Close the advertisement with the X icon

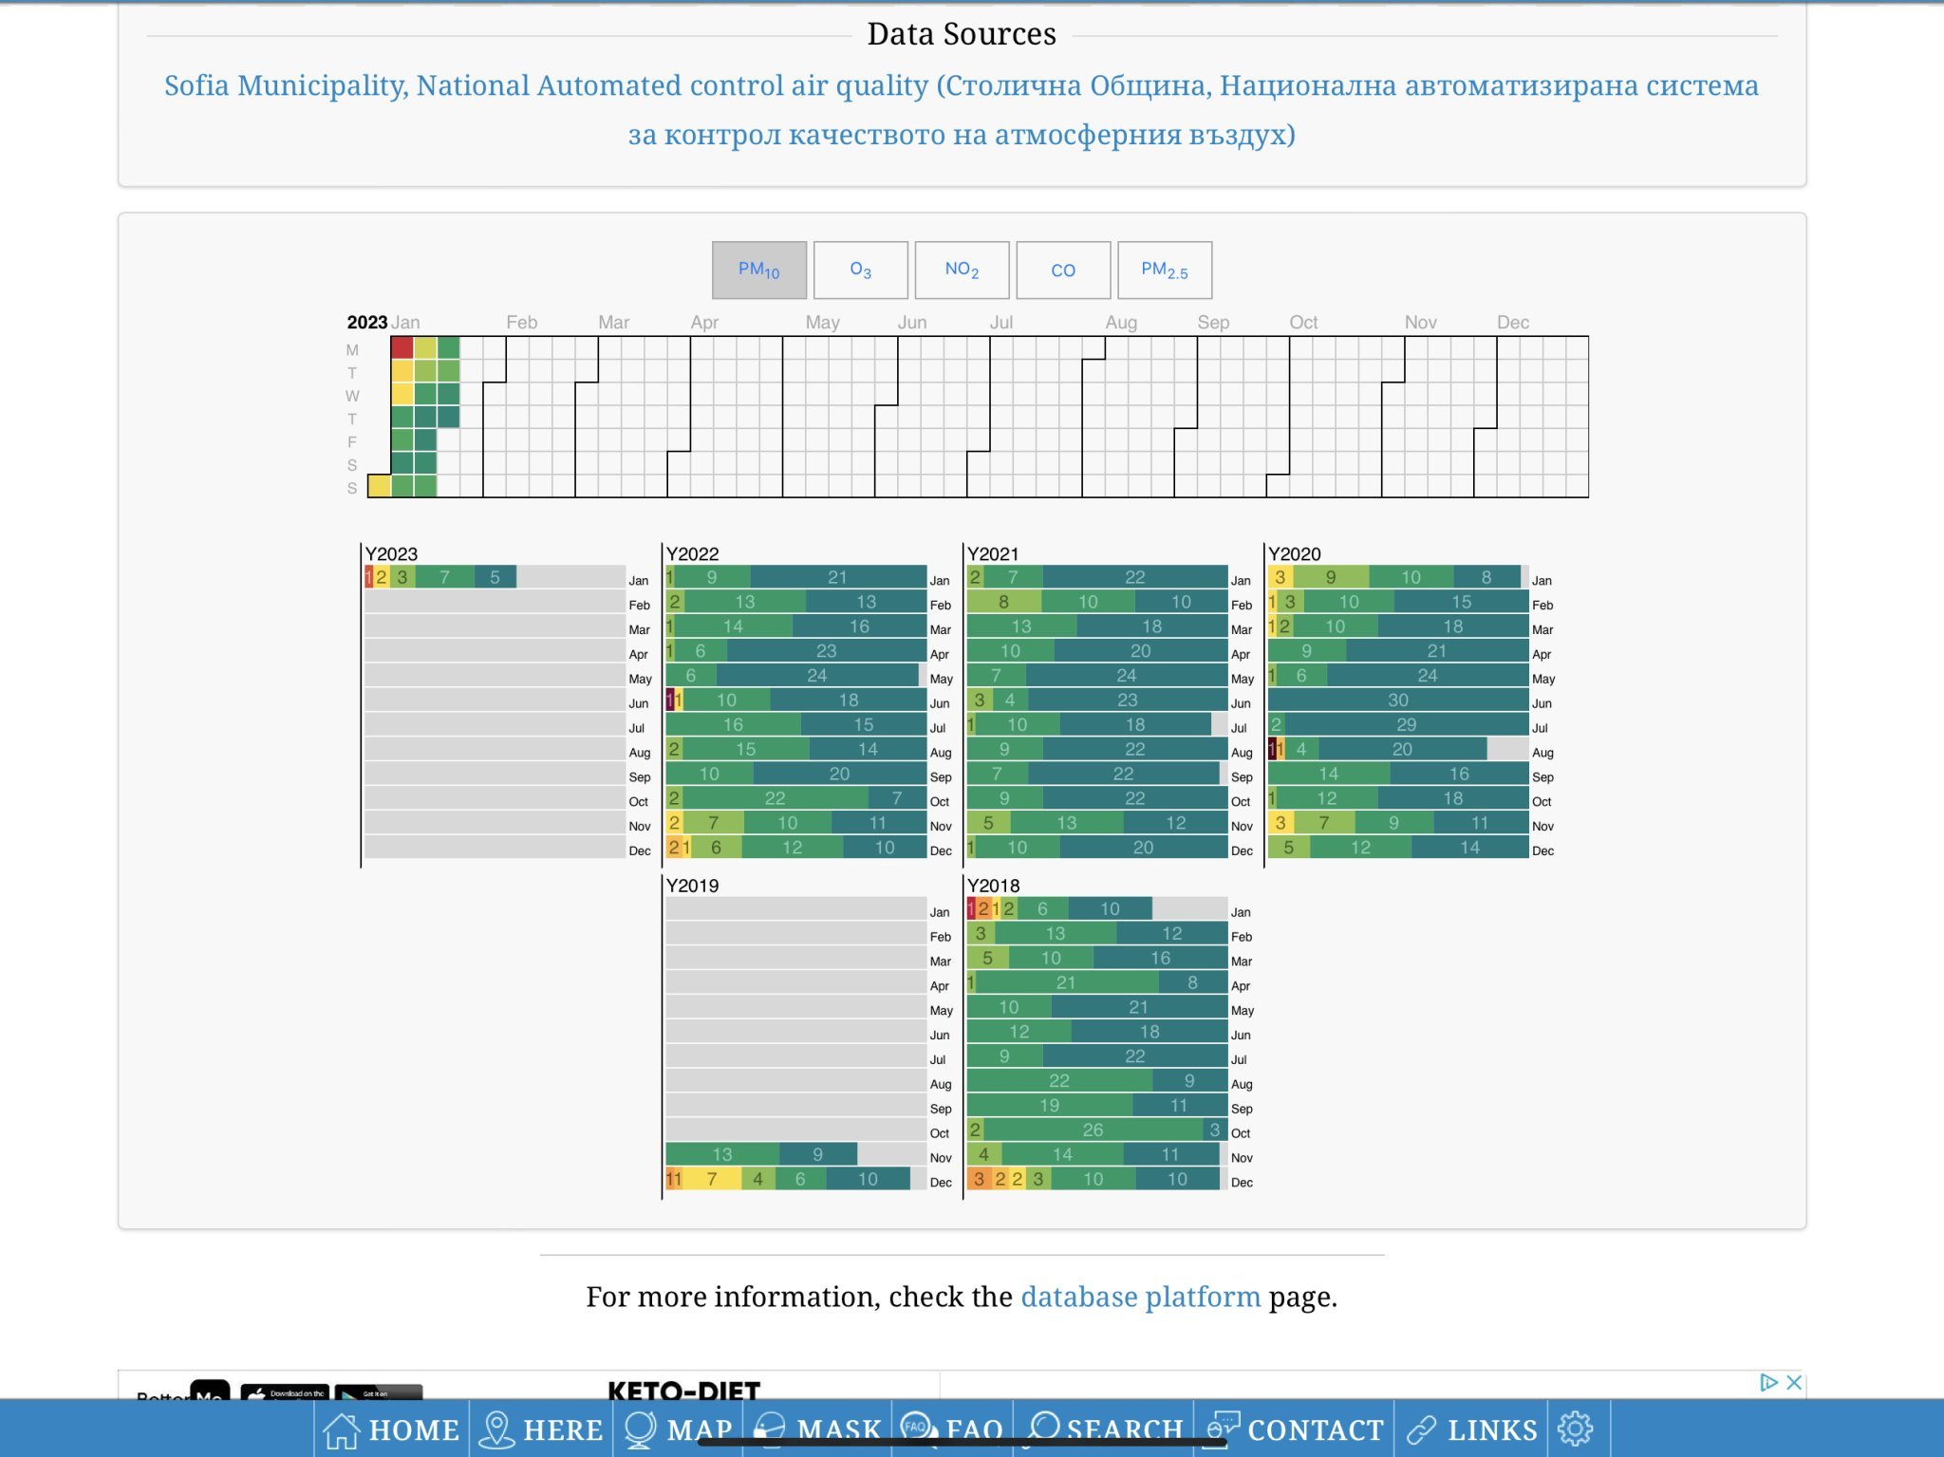pyautogui.click(x=1794, y=1382)
